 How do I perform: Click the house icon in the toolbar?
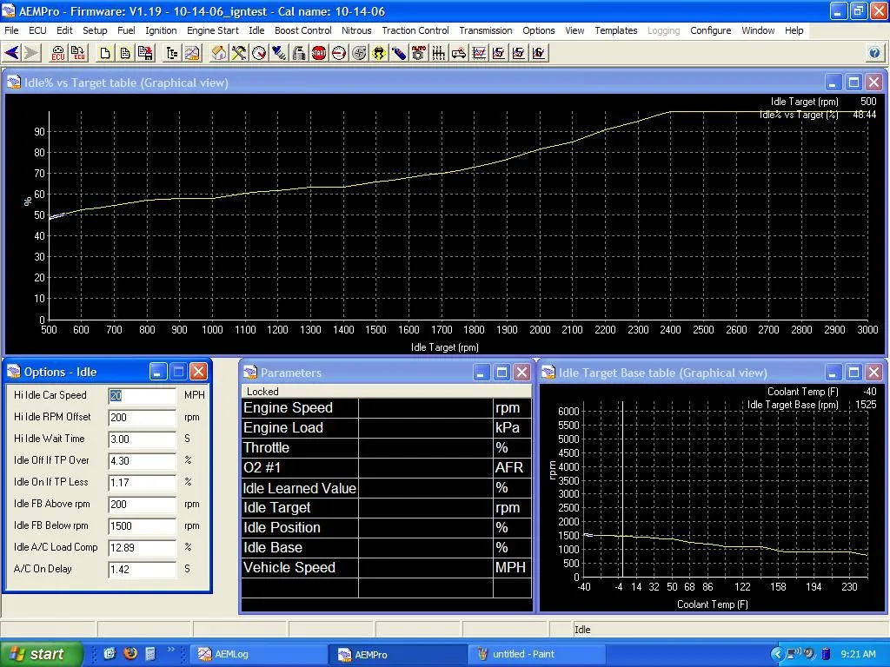click(218, 53)
